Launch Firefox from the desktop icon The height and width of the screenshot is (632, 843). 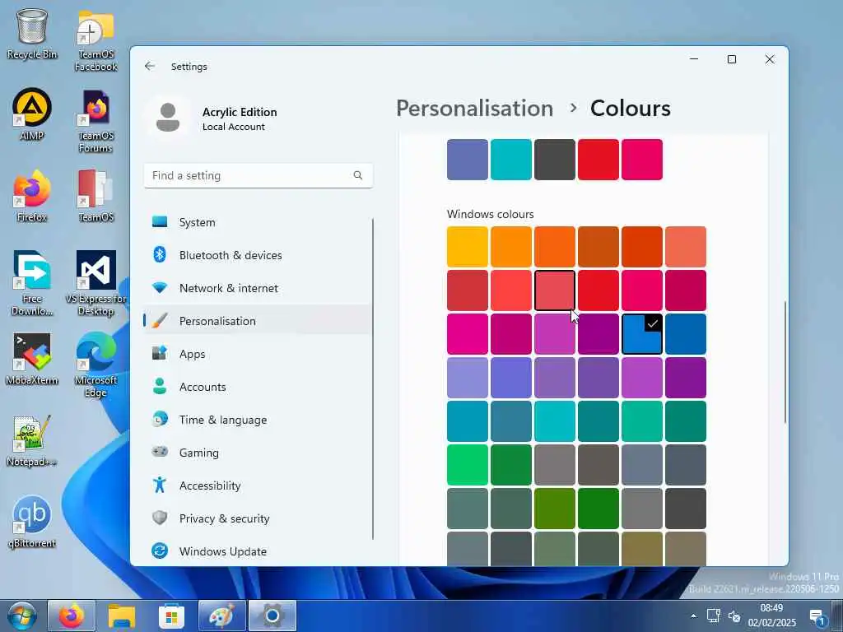32,196
